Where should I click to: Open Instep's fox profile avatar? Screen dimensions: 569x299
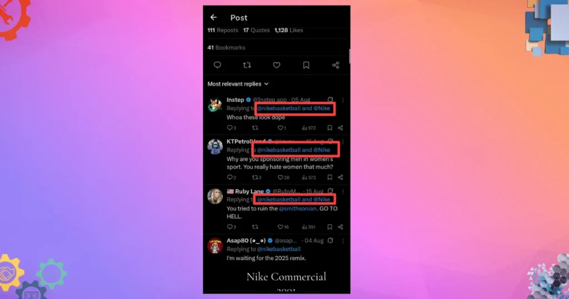(x=215, y=105)
